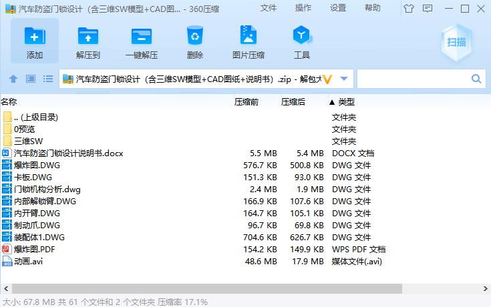Click the folder icon of 0预览

pyautogui.click(x=7, y=129)
